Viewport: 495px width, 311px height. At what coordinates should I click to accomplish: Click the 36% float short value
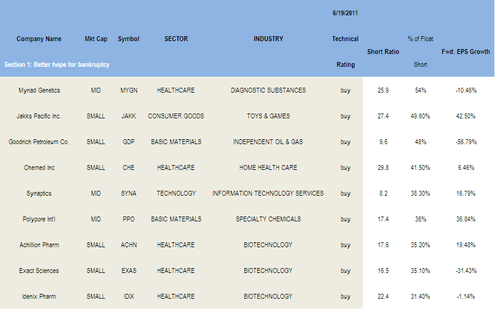(x=421, y=219)
